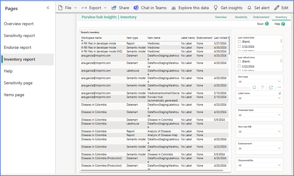The width and height of the screenshot is (294, 176).
Task: Sort by the Label name column header
Action: click(x=188, y=38)
